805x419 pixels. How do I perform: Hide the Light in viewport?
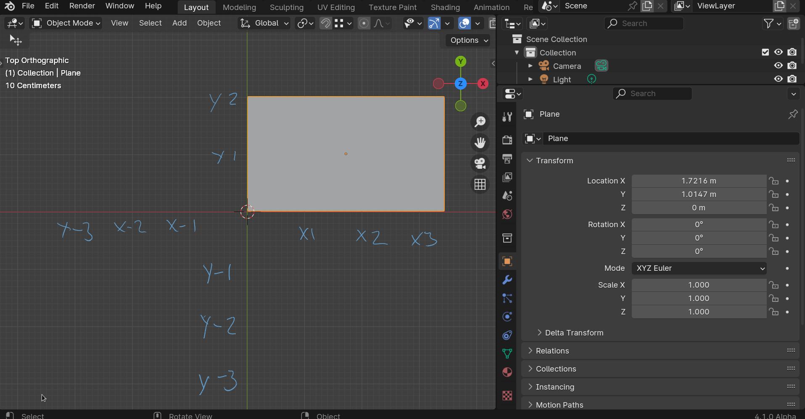click(779, 79)
